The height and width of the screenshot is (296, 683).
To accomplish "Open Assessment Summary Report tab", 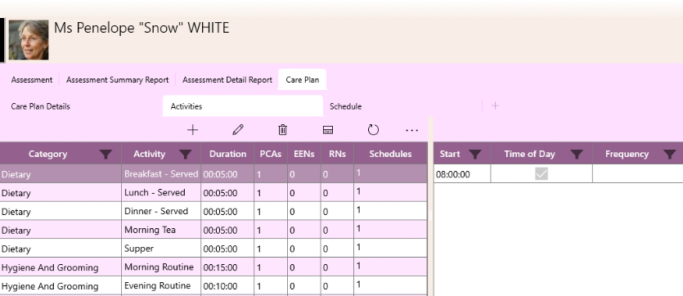I will point(117,80).
